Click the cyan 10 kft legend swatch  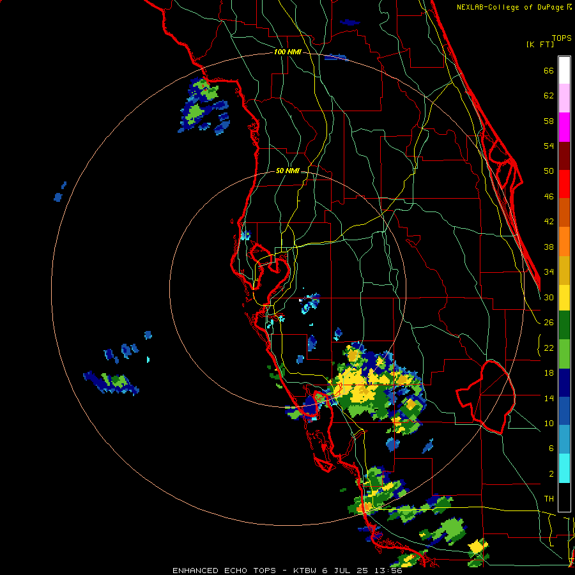pyautogui.click(x=564, y=468)
